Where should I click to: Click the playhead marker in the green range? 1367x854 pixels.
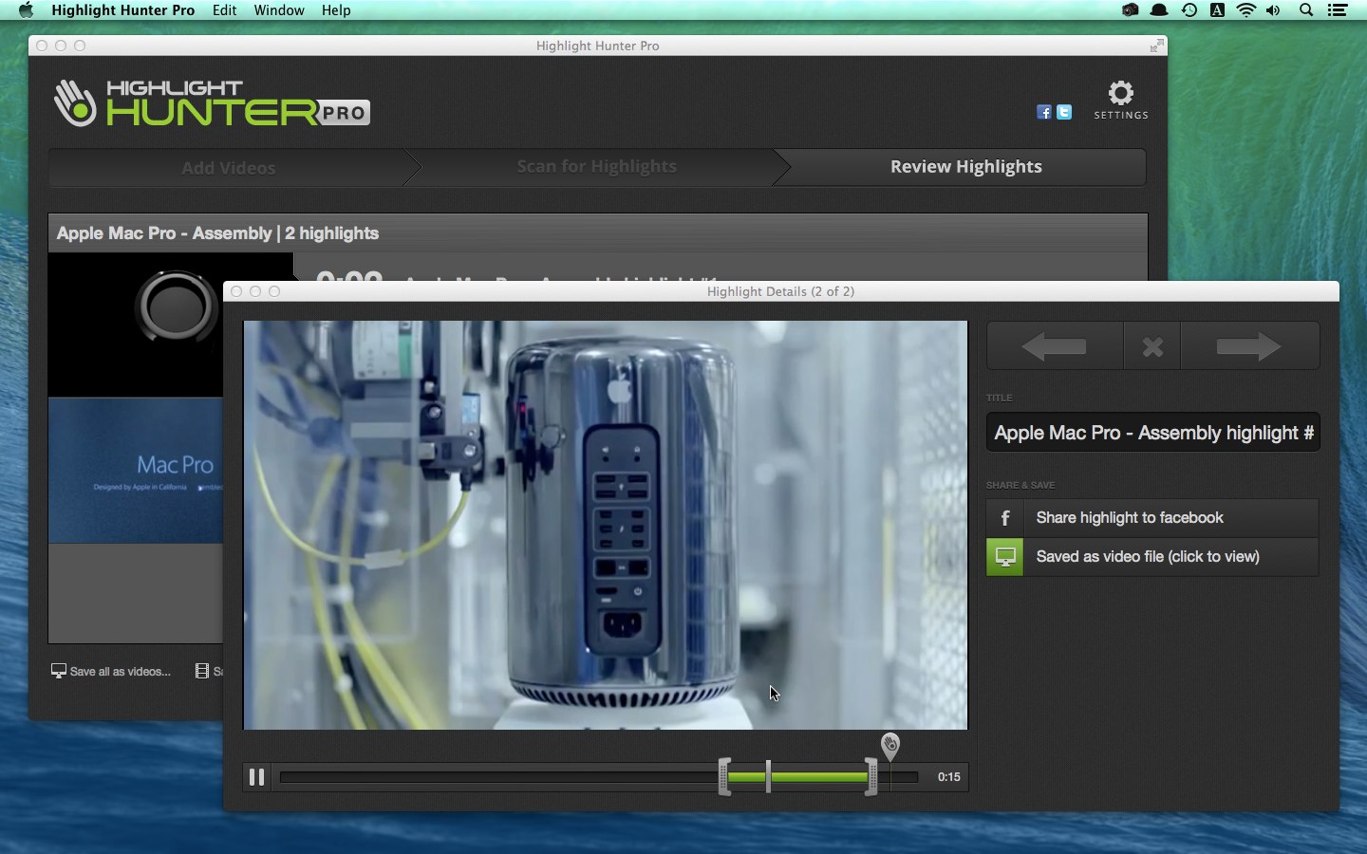coord(768,777)
